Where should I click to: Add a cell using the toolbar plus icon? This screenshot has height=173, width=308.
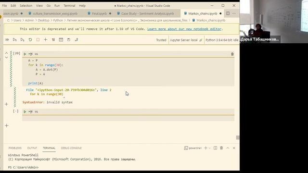46,40
